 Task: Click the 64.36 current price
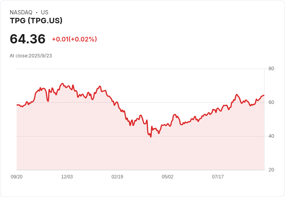[x=27, y=39]
